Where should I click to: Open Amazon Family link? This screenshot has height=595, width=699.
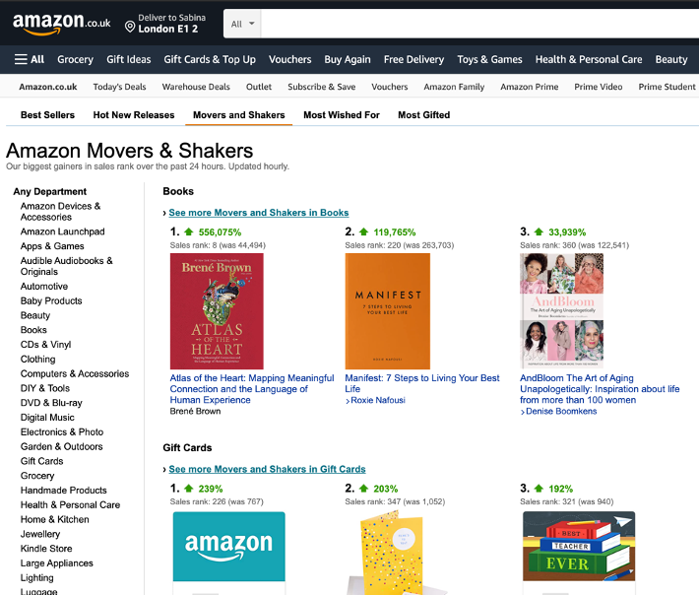[x=454, y=87]
